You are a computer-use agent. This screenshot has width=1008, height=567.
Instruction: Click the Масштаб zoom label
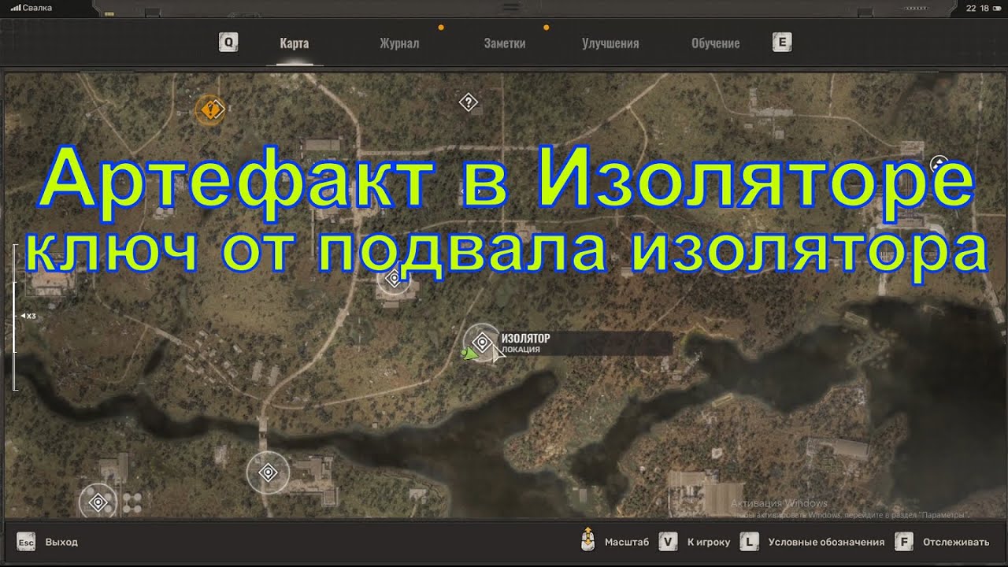(x=627, y=542)
